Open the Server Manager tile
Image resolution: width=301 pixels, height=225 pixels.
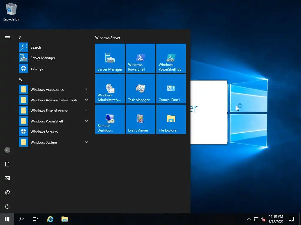point(110,58)
